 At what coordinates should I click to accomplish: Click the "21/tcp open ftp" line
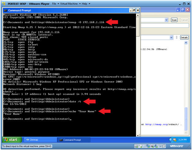coord(18,42)
